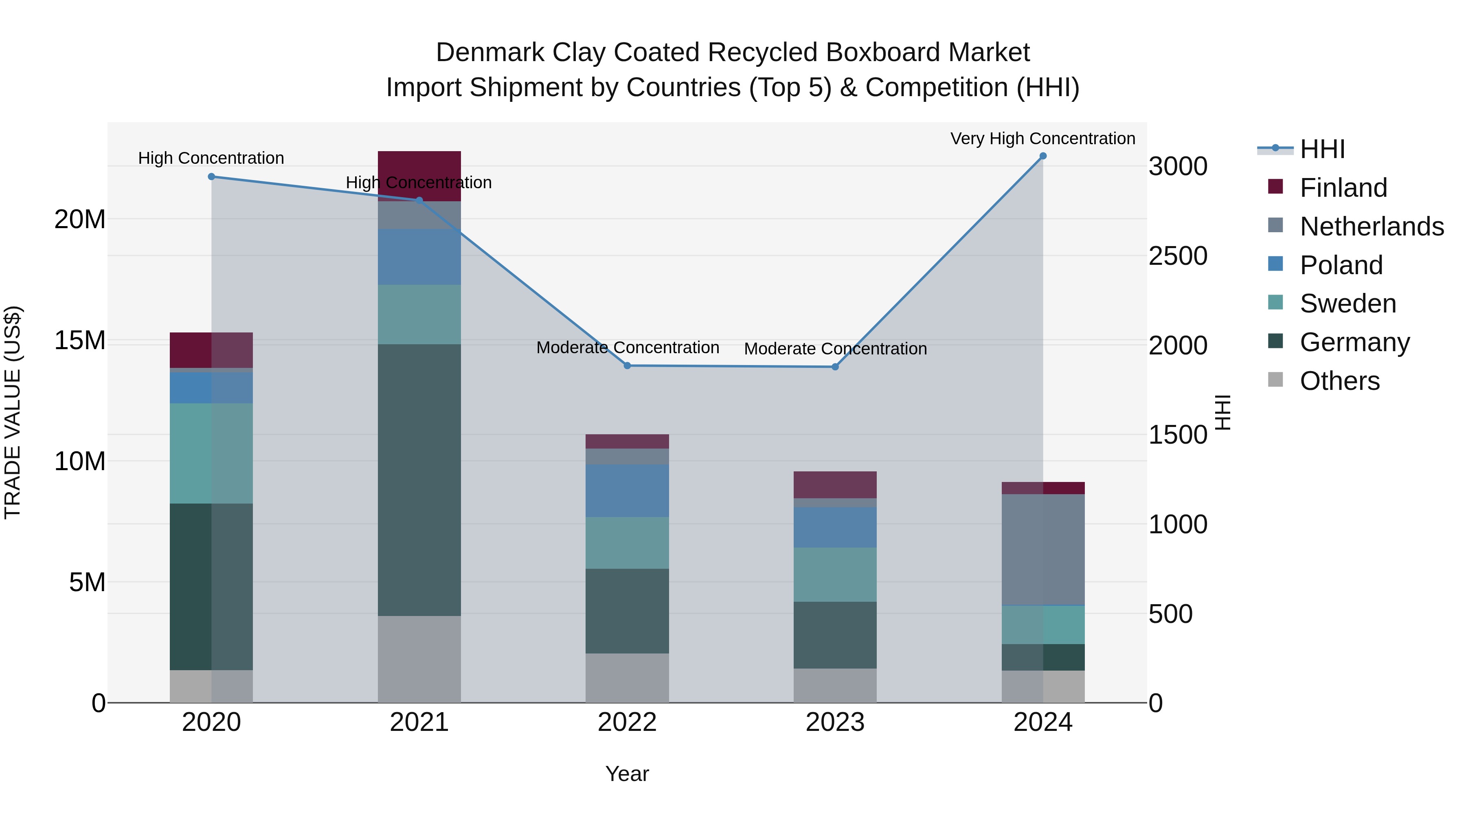Select the Sweden segment in 2020 bar
The image size is (1466, 825).
pyautogui.click(x=211, y=454)
